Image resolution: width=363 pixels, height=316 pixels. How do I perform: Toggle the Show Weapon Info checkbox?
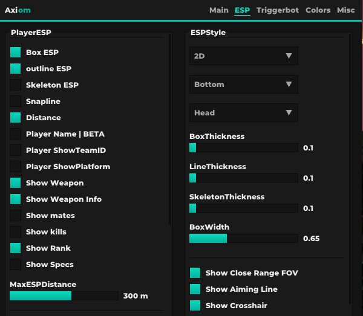click(x=16, y=199)
